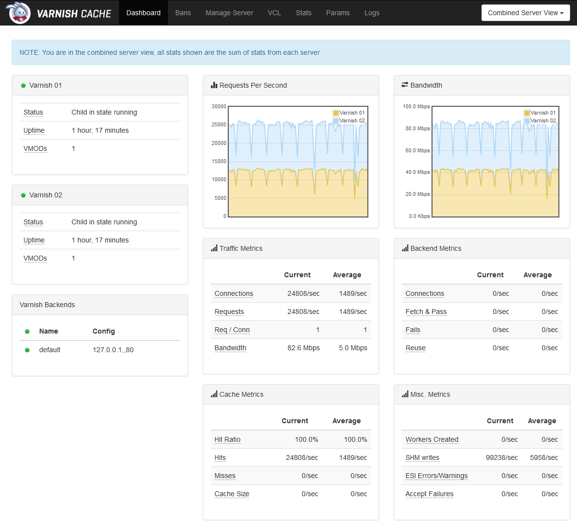Click the Varnish Cache bunny logo
The image size is (577, 529).
pos(19,13)
